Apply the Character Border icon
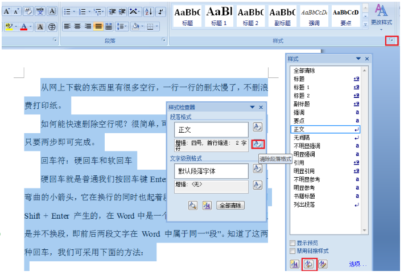 point(52,11)
